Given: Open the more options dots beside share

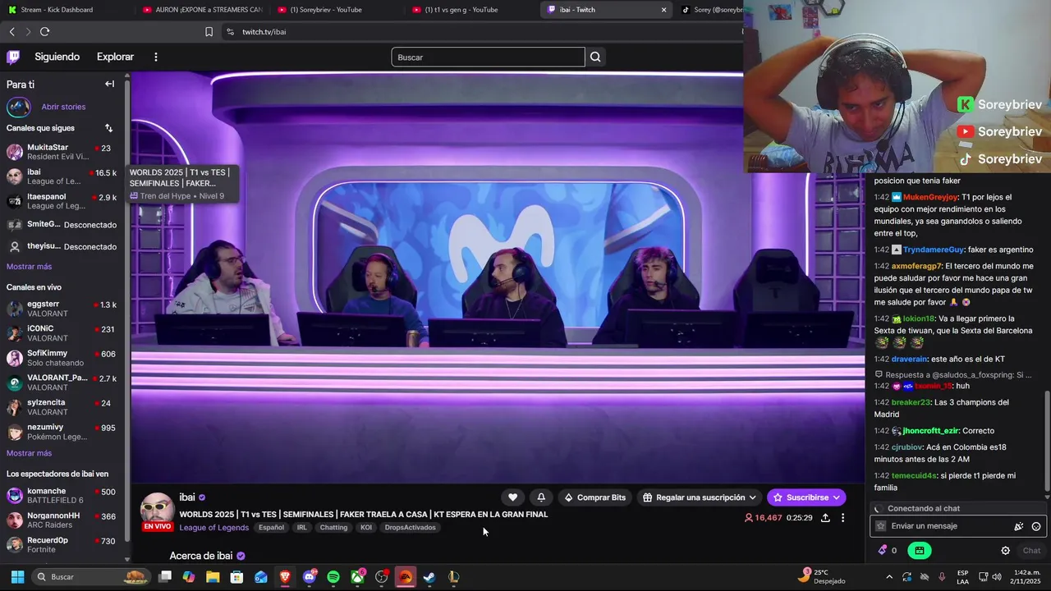Looking at the screenshot, I should pyautogui.click(x=842, y=518).
